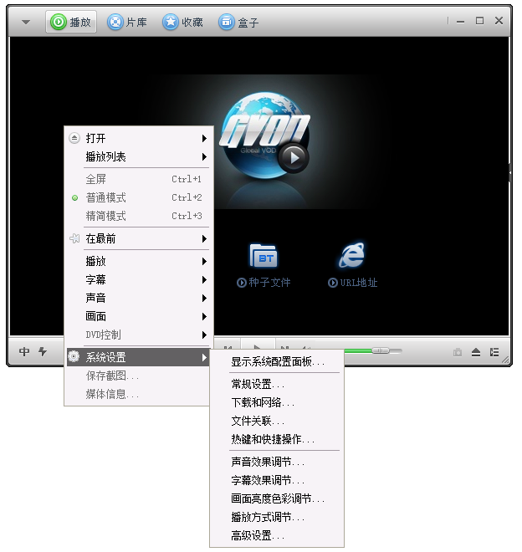Maximize the QVOD player window
Viewport: 522px width, 552px height.
pos(479,21)
